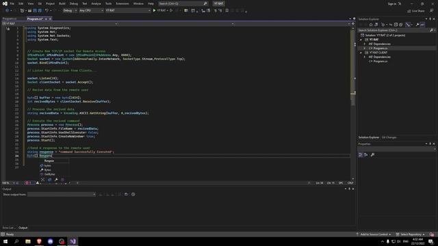Open the Windows Start menu

point(5,241)
